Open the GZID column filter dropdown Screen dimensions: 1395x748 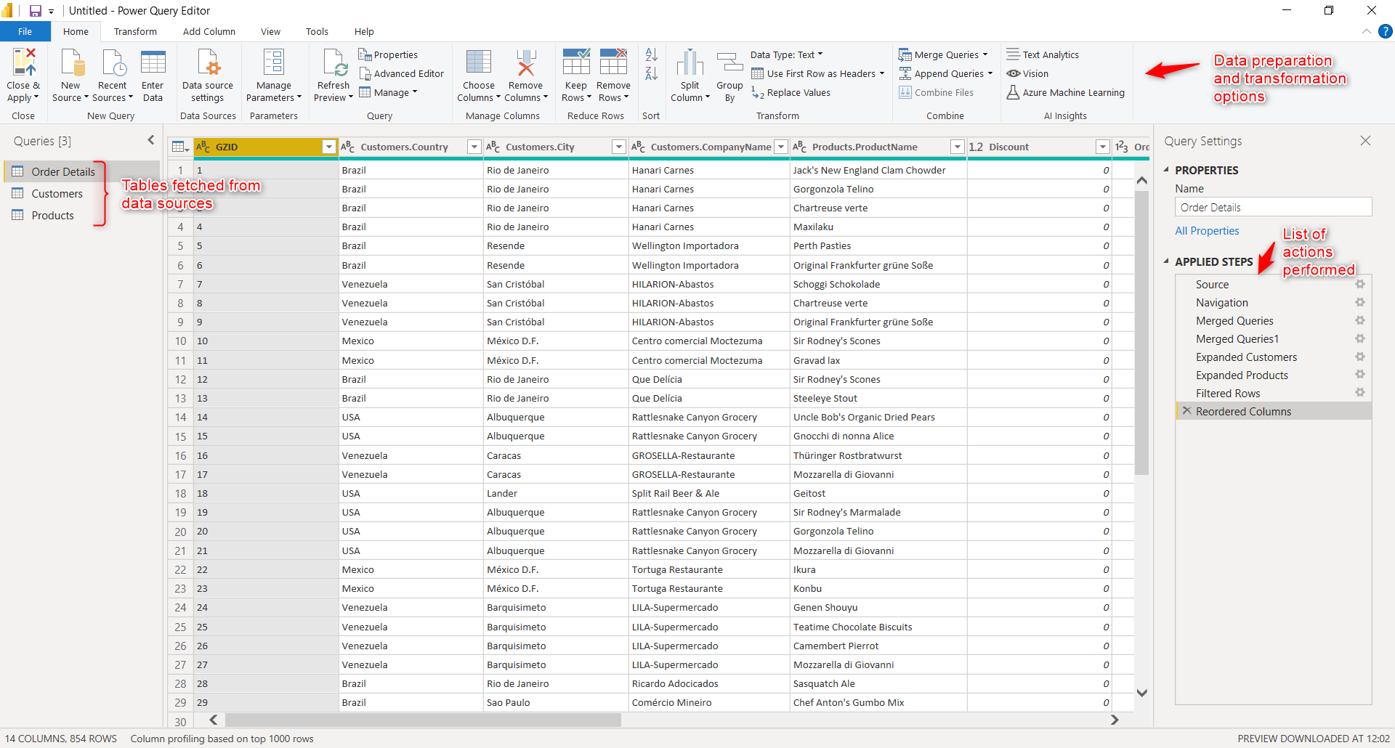point(329,147)
